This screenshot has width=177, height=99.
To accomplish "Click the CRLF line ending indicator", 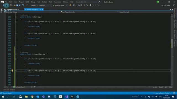I will coord(171,87).
